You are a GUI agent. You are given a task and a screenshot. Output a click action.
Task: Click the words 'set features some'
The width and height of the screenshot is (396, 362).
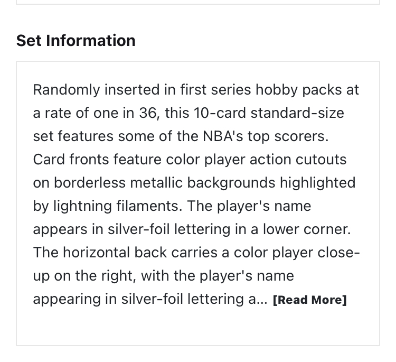(x=93, y=136)
